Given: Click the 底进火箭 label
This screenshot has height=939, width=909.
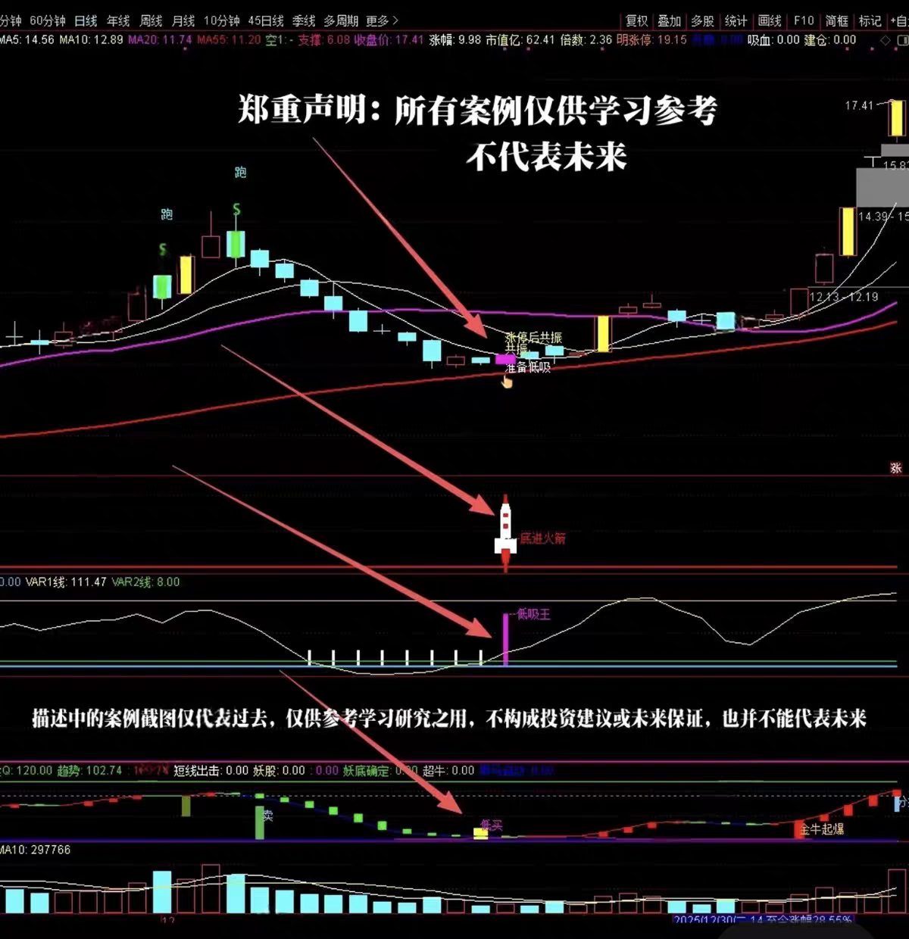Looking at the screenshot, I should point(542,538).
